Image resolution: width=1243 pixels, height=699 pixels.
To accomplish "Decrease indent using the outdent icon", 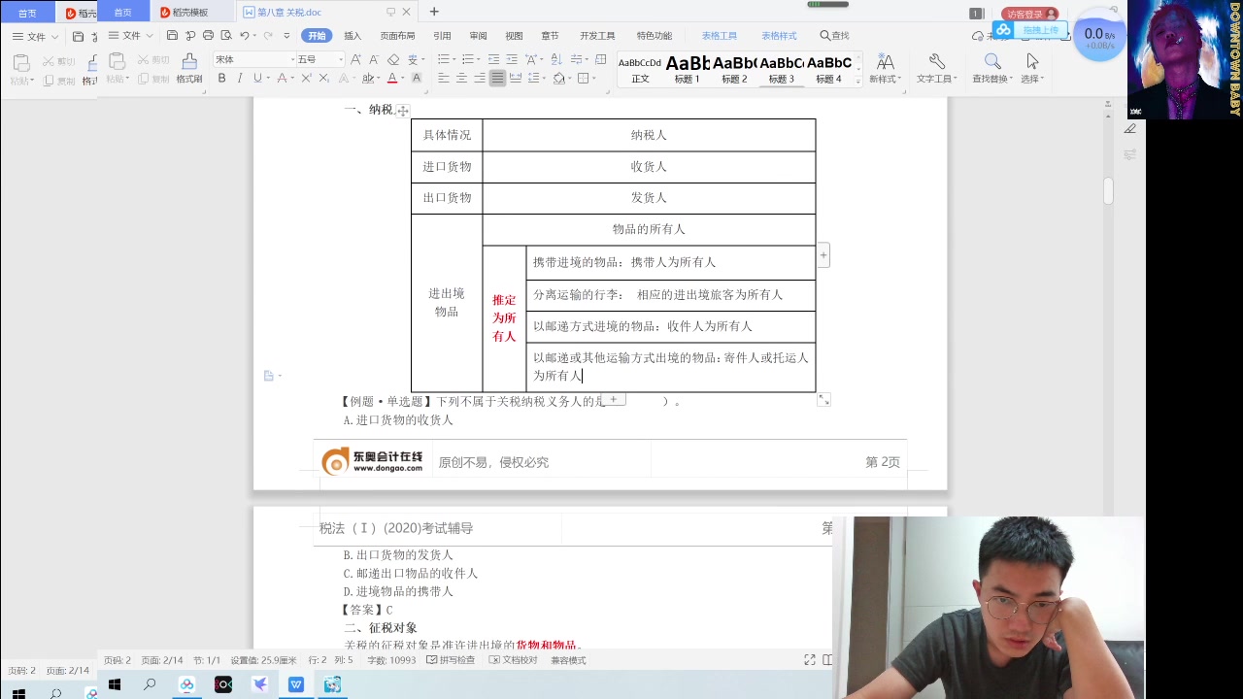I will tap(493, 59).
